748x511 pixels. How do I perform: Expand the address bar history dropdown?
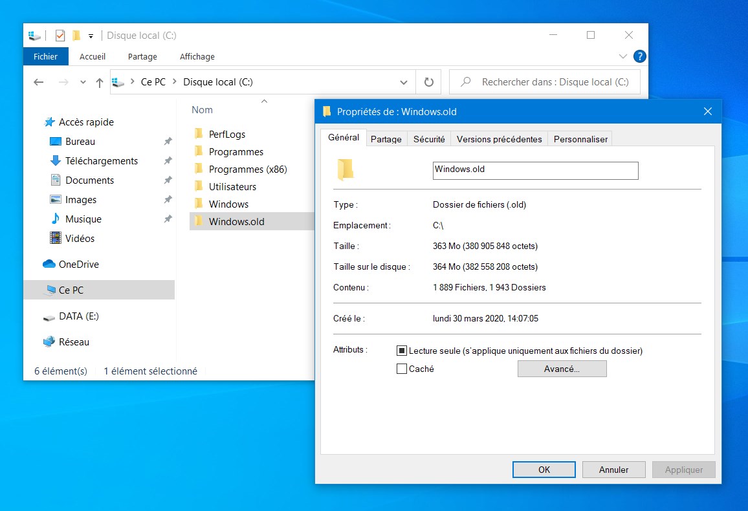[x=404, y=82]
